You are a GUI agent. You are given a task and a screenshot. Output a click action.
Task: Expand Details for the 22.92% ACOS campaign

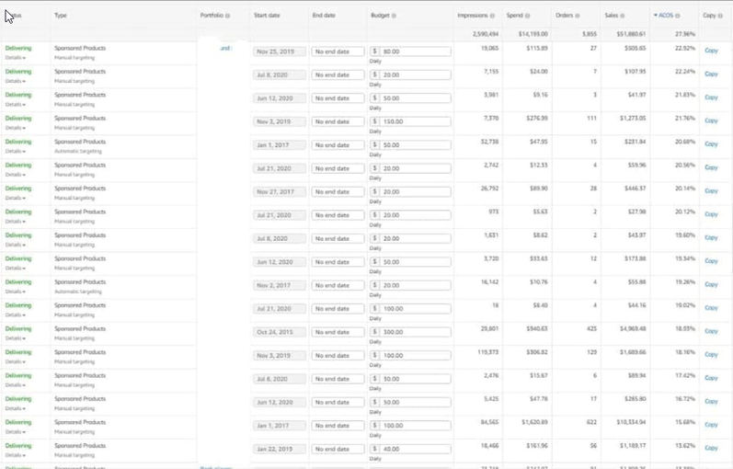(x=16, y=58)
